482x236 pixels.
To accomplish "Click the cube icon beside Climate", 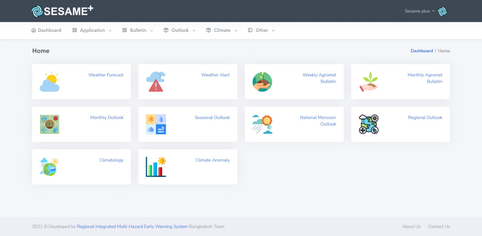I will coord(208,30).
